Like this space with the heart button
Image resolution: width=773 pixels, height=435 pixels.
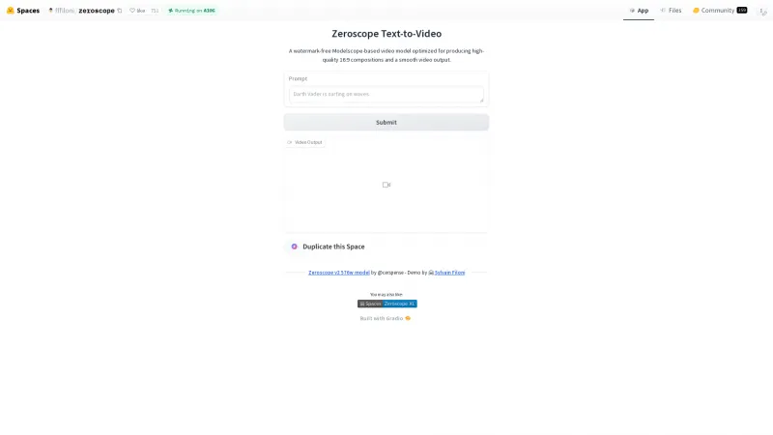click(x=137, y=11)
